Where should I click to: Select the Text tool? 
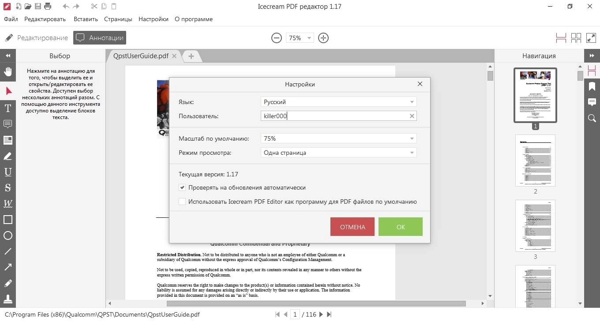pyautogui.click(x=7, y=108)
